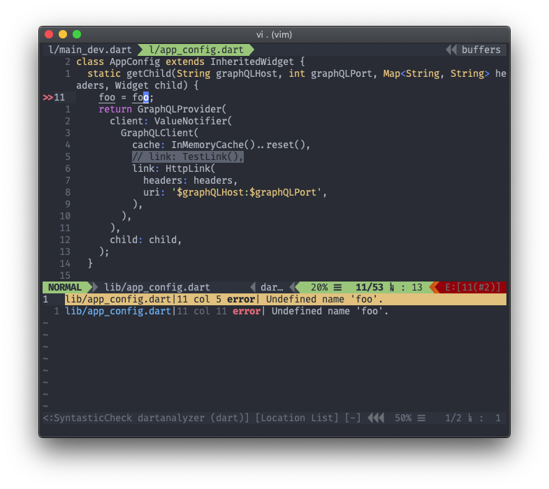Maximize the terminal with green button

[x=77, y=34]
